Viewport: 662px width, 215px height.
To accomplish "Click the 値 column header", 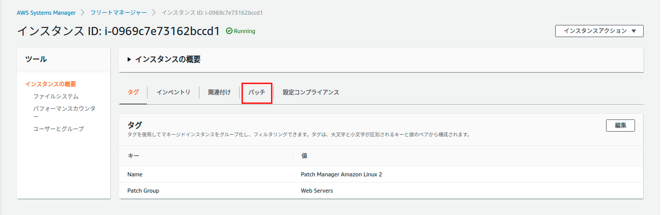I will click(x=304, y=156).
